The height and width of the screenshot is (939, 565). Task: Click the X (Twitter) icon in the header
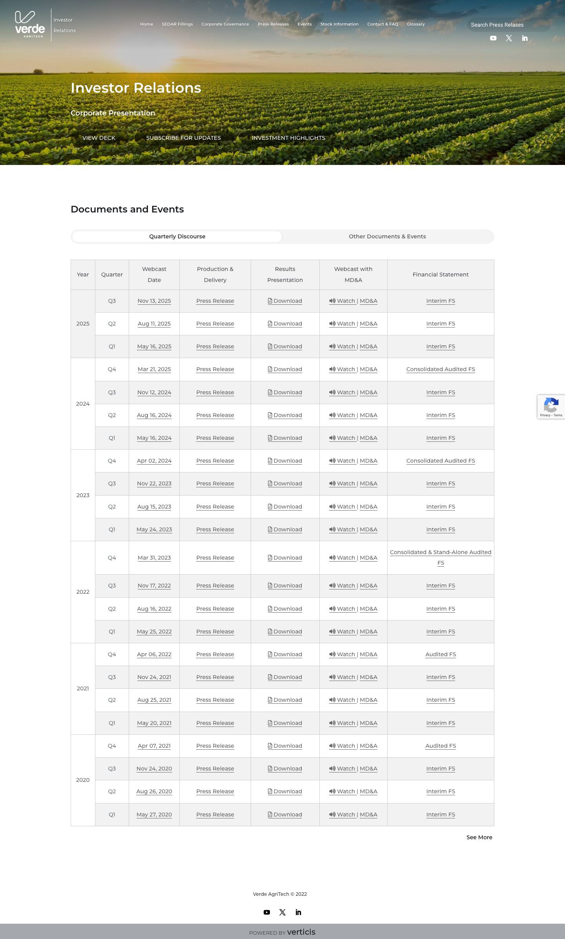509,38
